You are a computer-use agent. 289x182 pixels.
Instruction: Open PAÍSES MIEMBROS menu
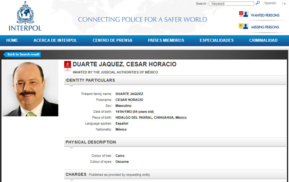click(166, 40)
